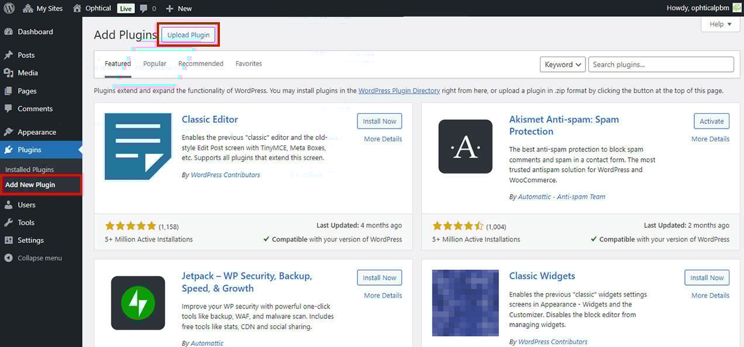Open the comments bubble in admin bar
The height and width of the screenshot is (347, 744).
[x=148, y=8]
